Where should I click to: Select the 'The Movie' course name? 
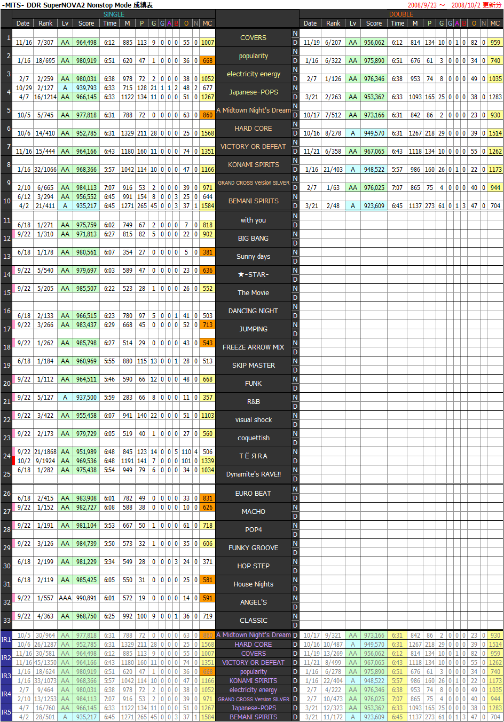pos(253,293)
